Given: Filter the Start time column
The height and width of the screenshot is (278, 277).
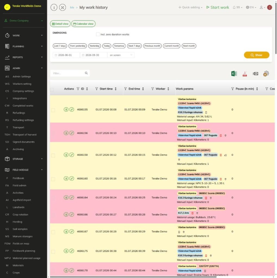Looking at the screenshot, I should (x=97, y=89).
